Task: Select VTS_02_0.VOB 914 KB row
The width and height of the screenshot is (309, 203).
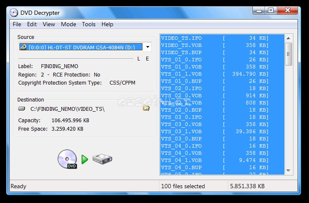Action: (x=222, y=96)
